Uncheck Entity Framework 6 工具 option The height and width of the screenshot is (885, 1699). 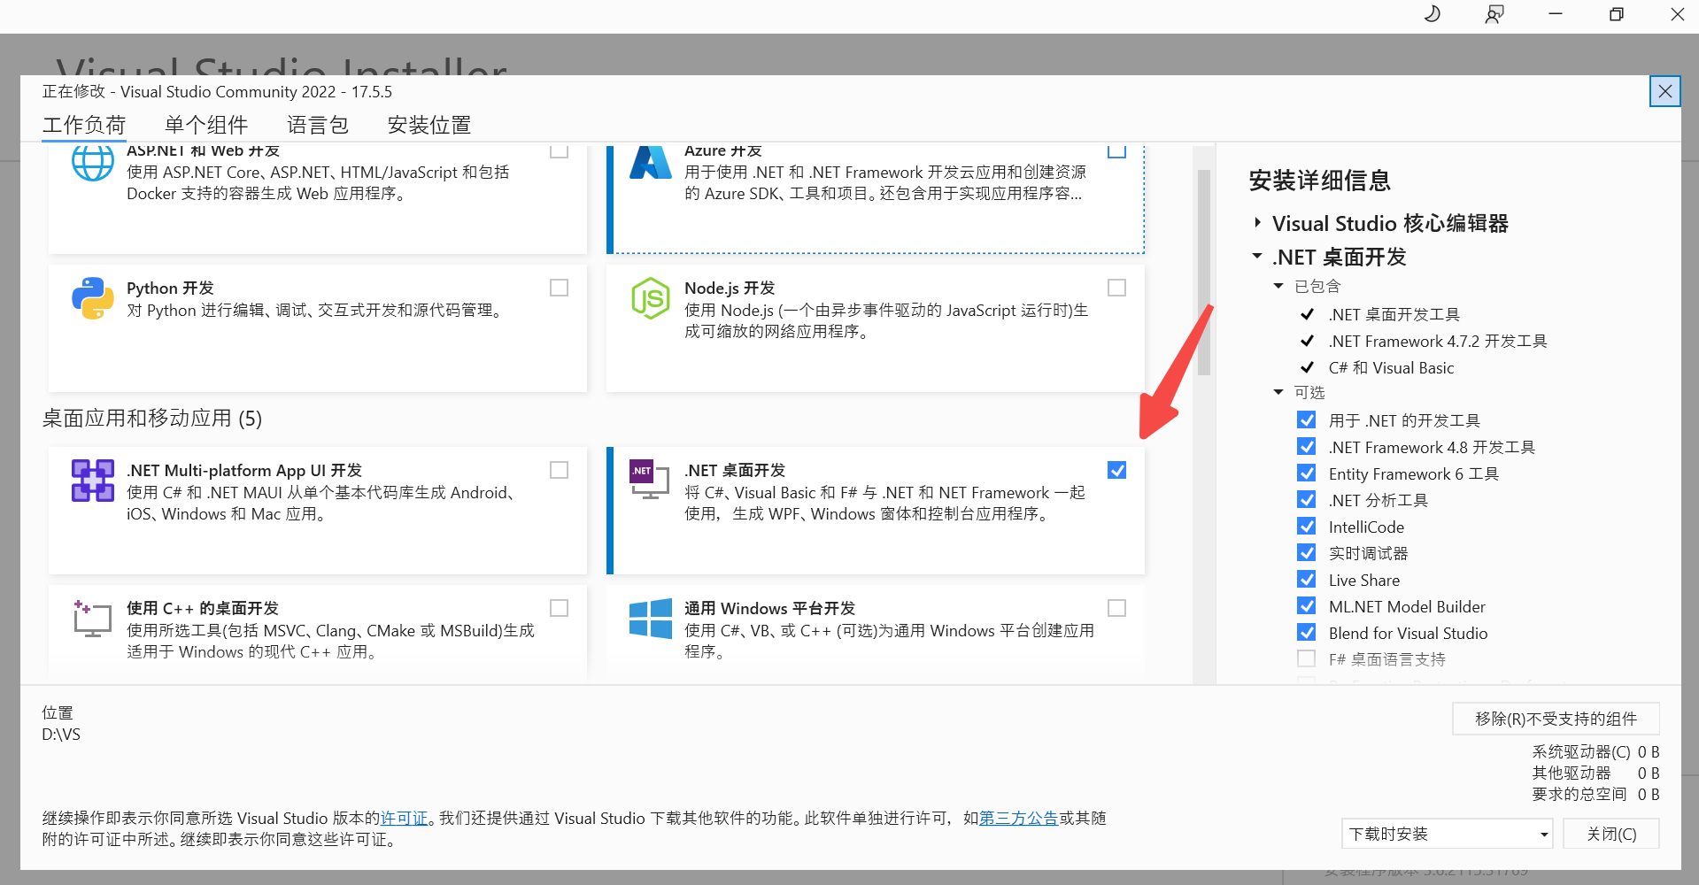click(1306, 473)
